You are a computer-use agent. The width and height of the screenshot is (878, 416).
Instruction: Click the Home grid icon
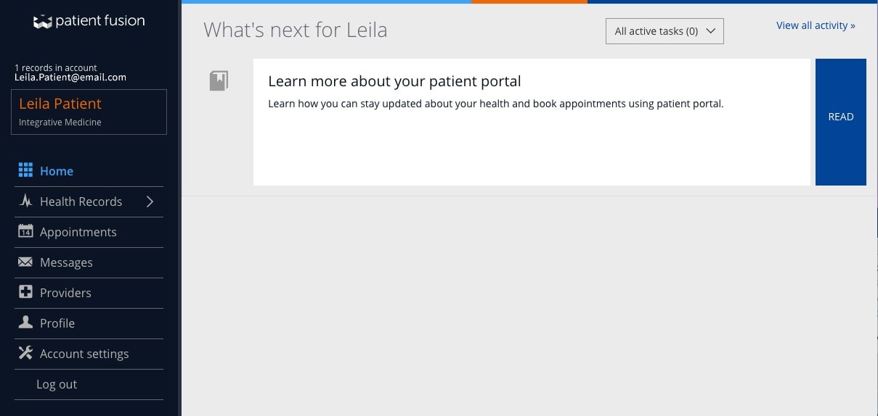pyautogui.click(x=25, y=170)
